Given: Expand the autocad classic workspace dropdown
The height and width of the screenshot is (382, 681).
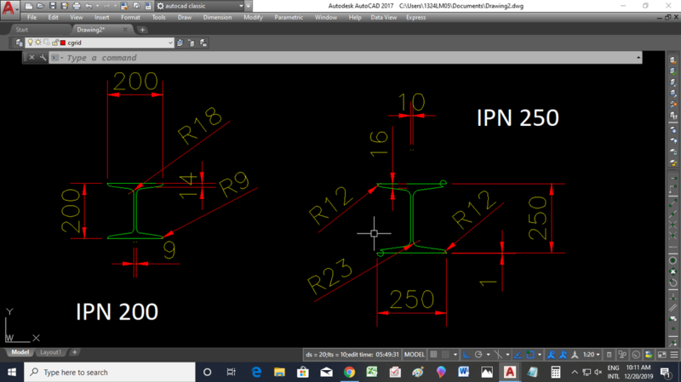Looking at the screenshot, I should click(241, 6).
